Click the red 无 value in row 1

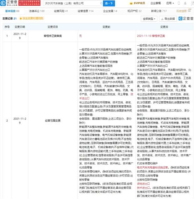click(x=80, y=36)
